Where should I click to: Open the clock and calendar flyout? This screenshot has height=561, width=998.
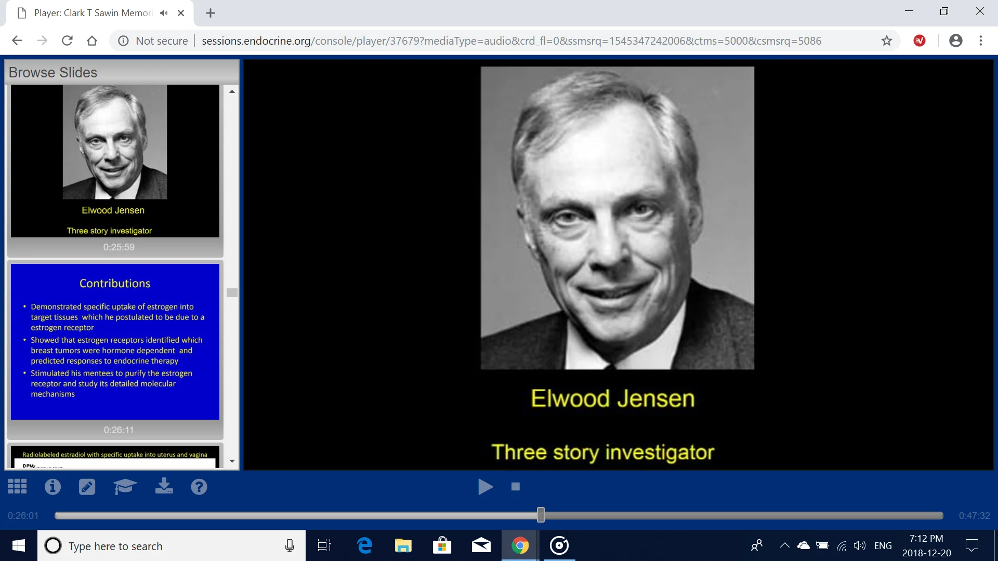coord(926,545)
